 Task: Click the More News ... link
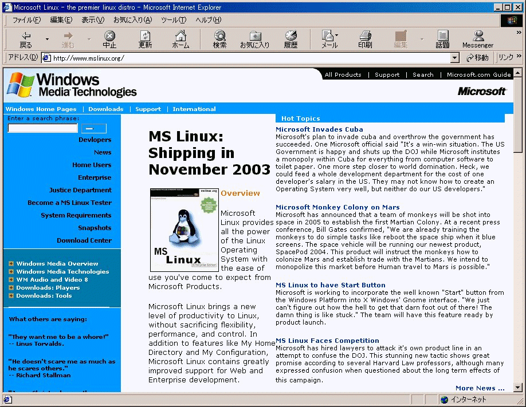[x=480, y=388]
